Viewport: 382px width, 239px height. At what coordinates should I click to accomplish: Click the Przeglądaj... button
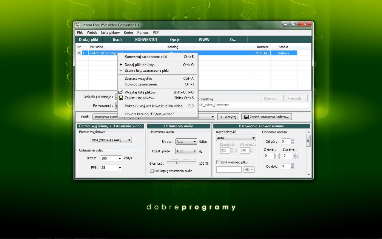click(297, 98)
